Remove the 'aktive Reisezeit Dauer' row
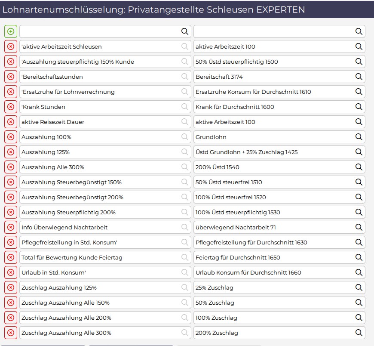Screen dimensions: 374x346 click(x=11, y=121)
